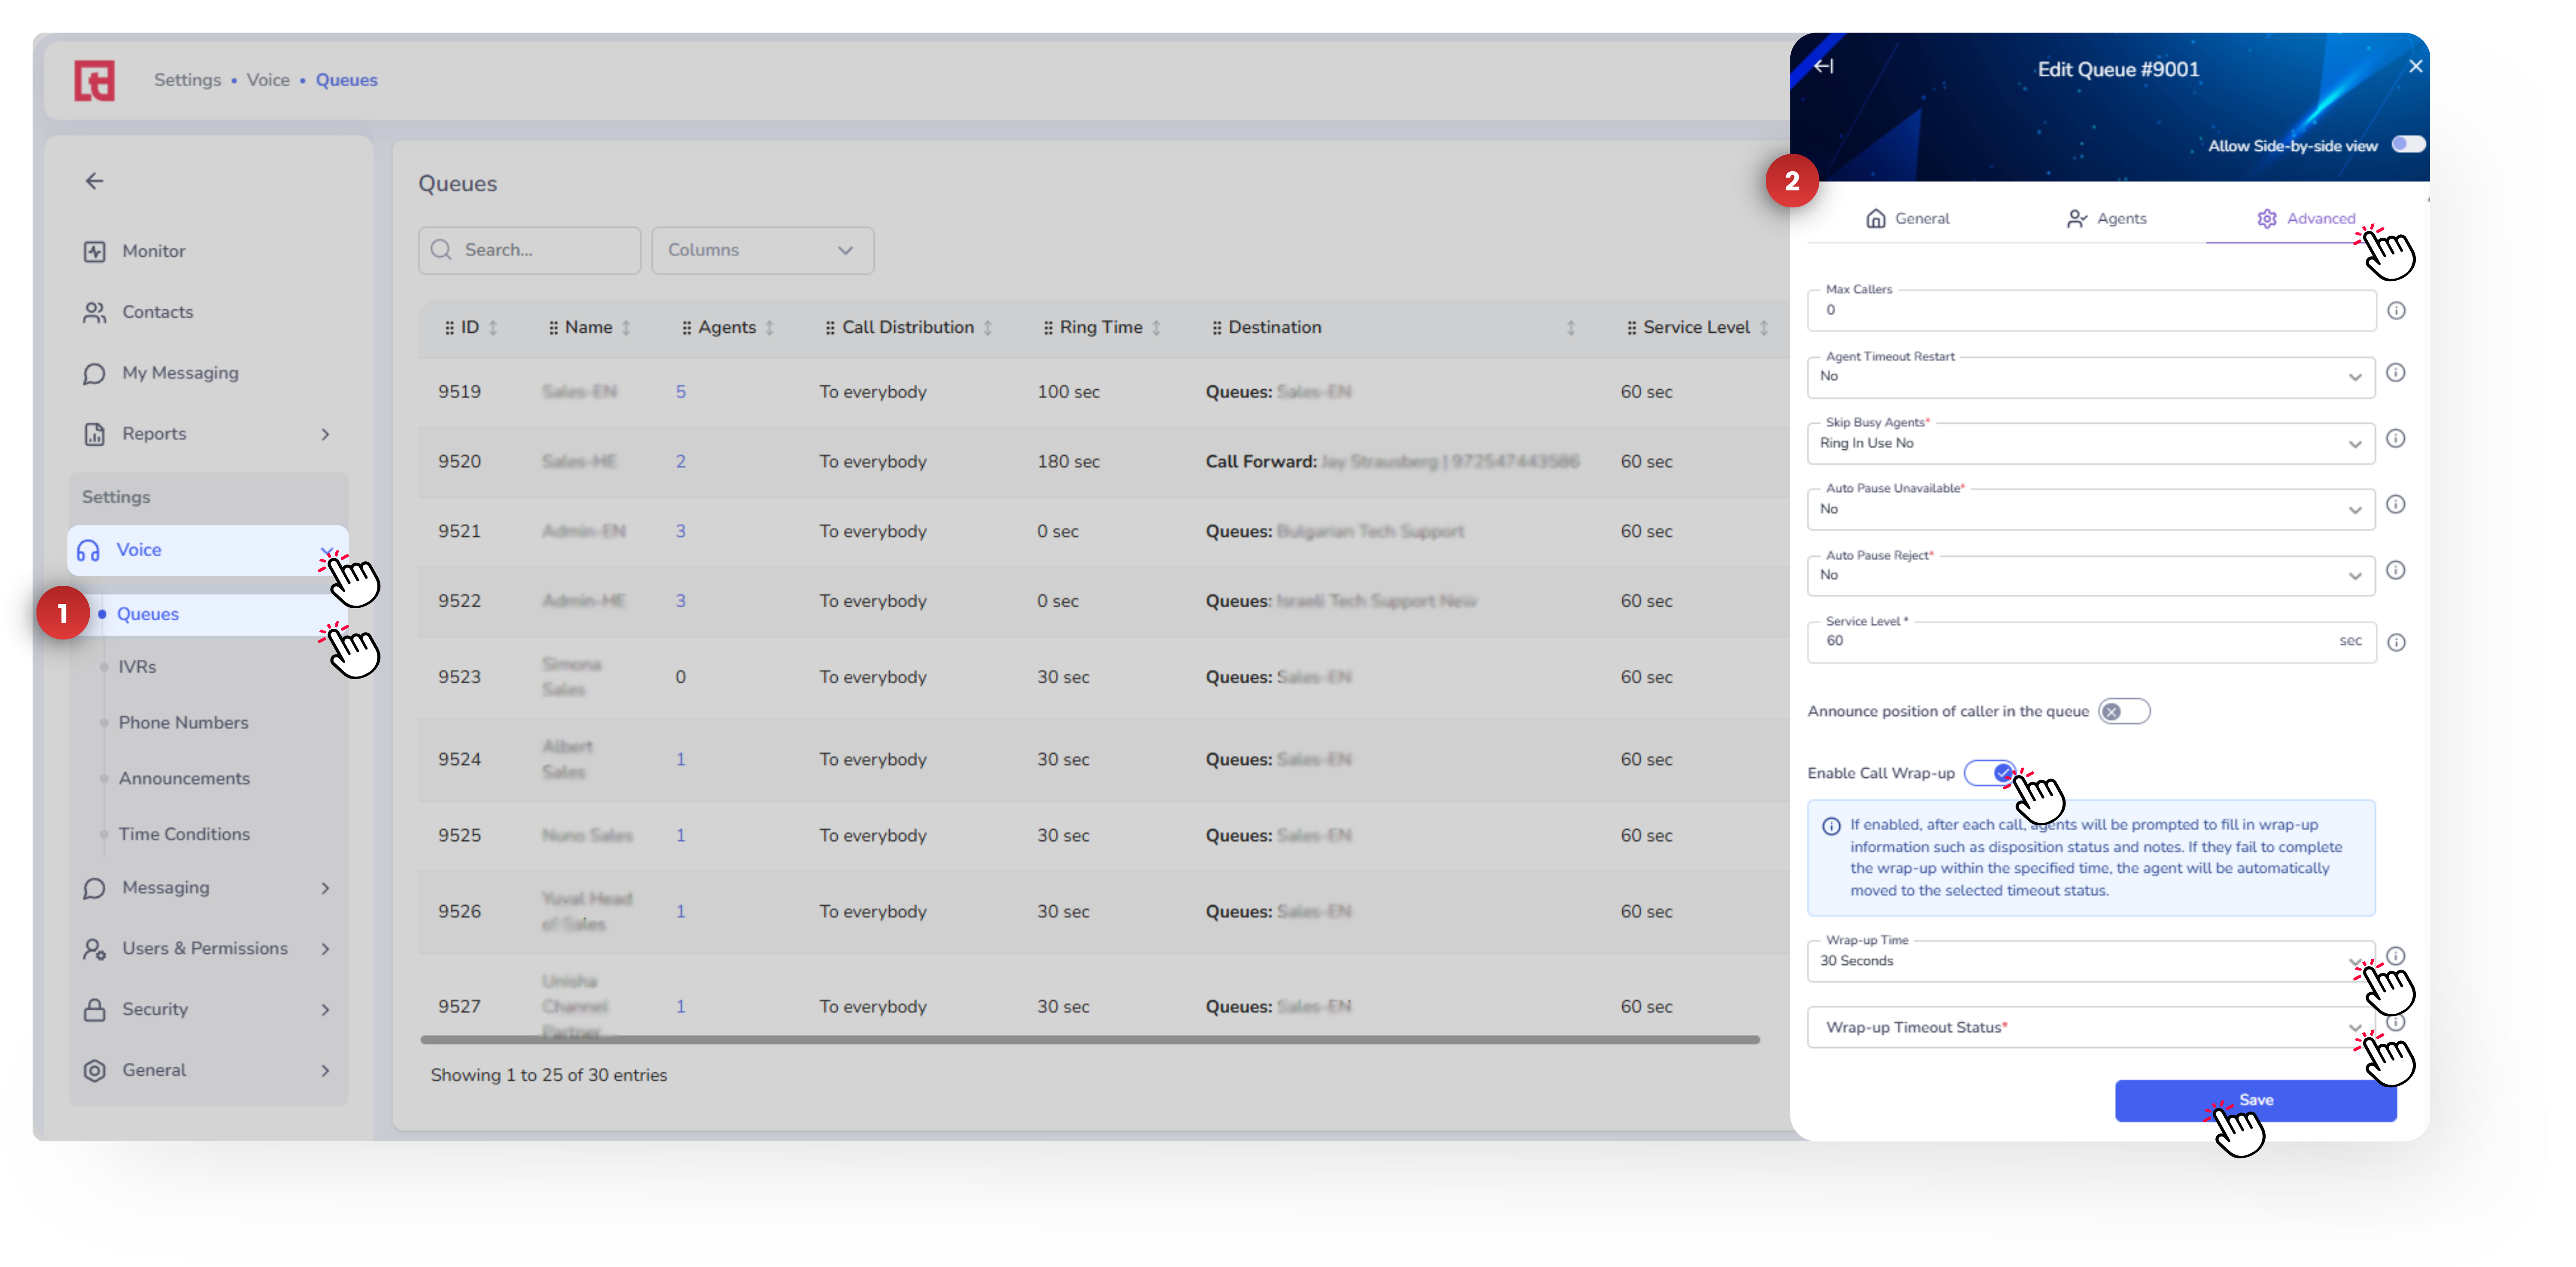Click the Contacts people icon
The image size is (2576, 1267).
[x=94, y=312]
